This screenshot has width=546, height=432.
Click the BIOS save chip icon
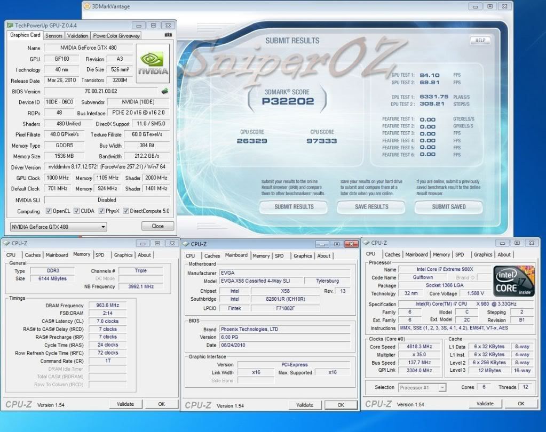(x=165, y=91)
